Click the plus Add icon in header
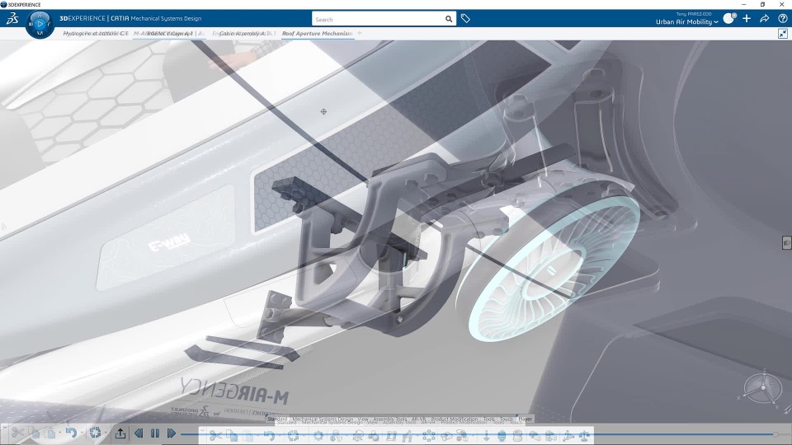The height and width of the screenshot is (445, 792). [747, 19]
